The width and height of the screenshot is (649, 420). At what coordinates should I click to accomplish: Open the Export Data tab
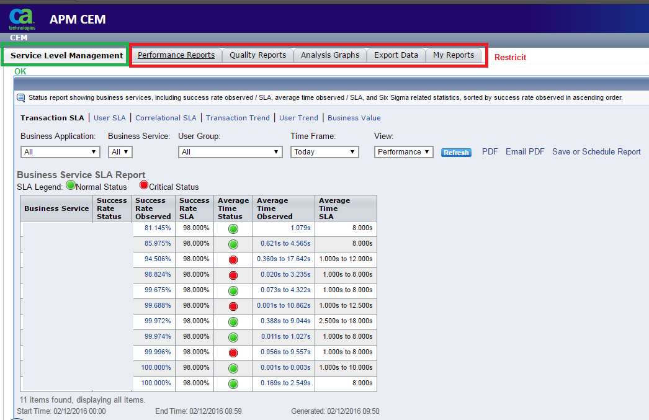[x=396, y=55]
